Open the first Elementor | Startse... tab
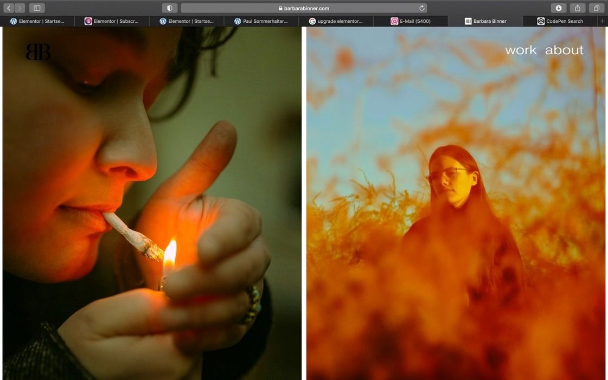The image size is (608, 380). coord(37,21)
